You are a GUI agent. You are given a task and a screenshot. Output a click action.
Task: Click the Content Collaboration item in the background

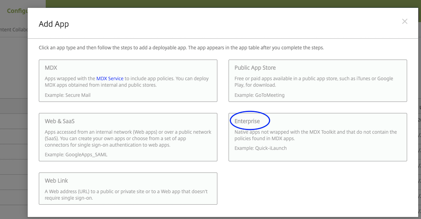[x=14, y=29]
